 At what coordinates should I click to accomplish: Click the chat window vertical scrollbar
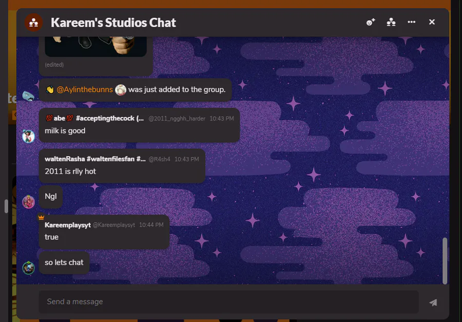click(445, 261)
